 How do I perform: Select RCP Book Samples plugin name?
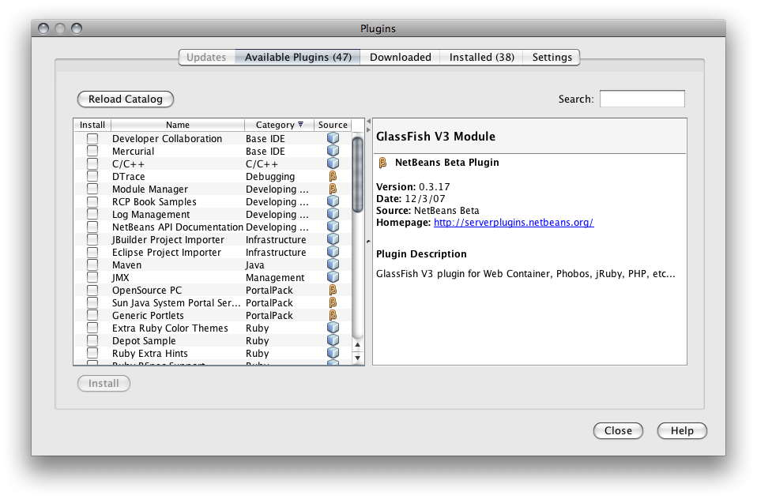(x=155, y=201)
